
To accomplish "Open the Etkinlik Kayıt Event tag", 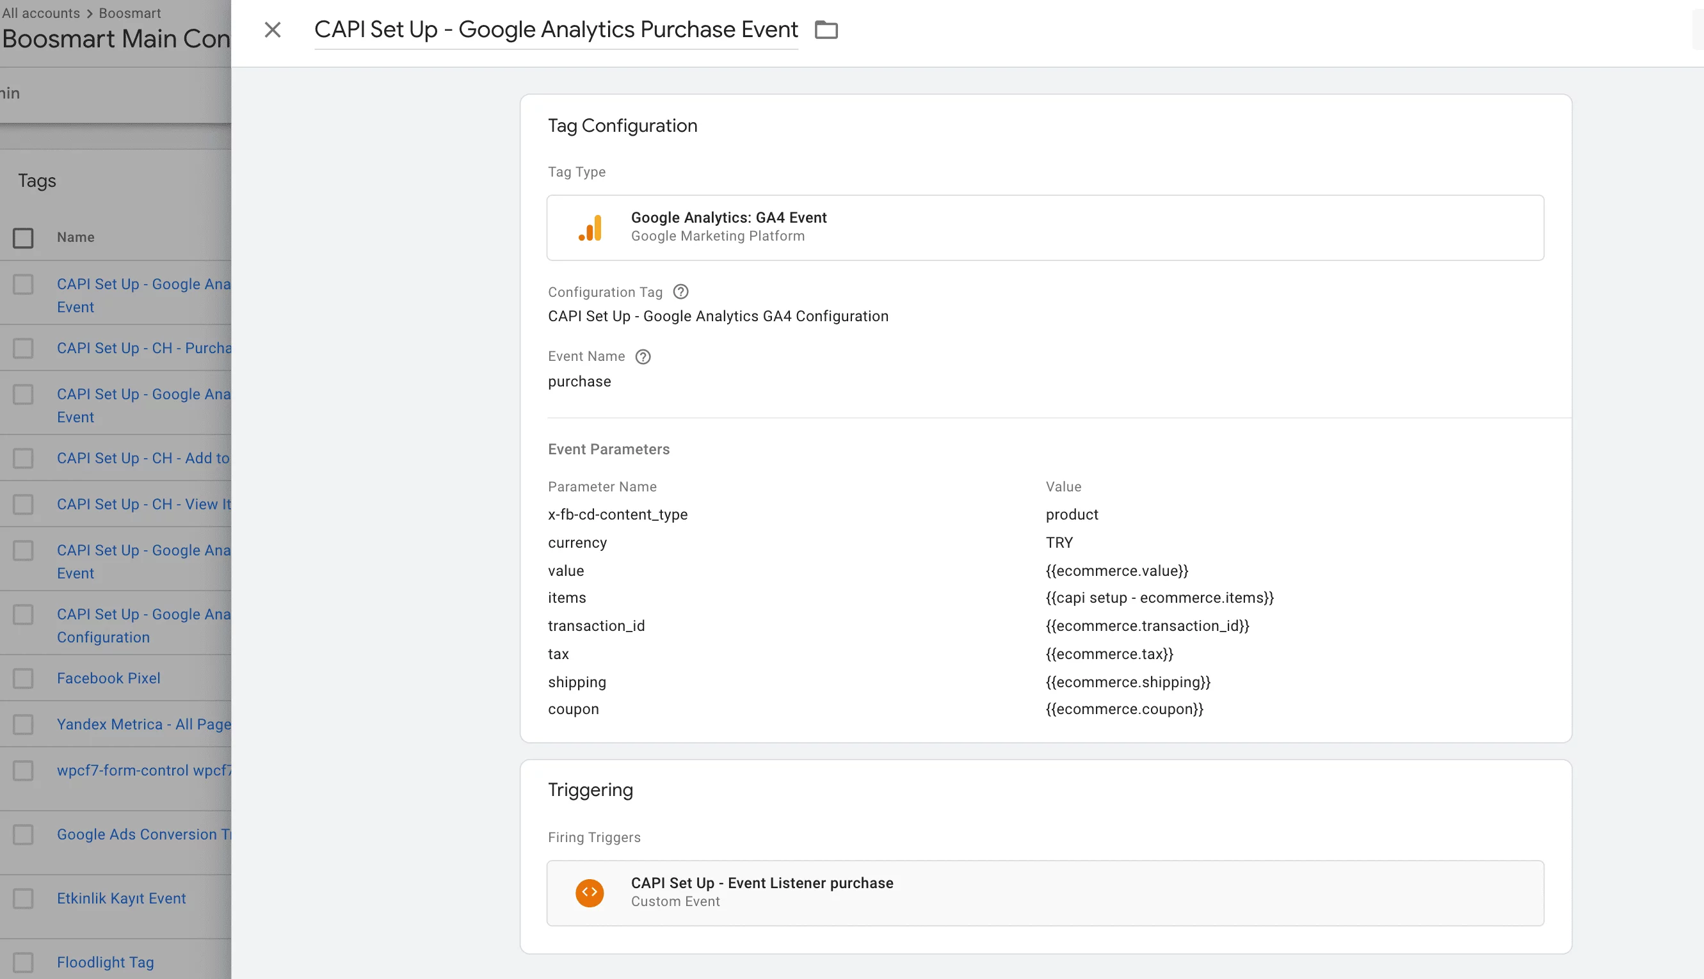I will pyautogui.click(x=121, y=898).
